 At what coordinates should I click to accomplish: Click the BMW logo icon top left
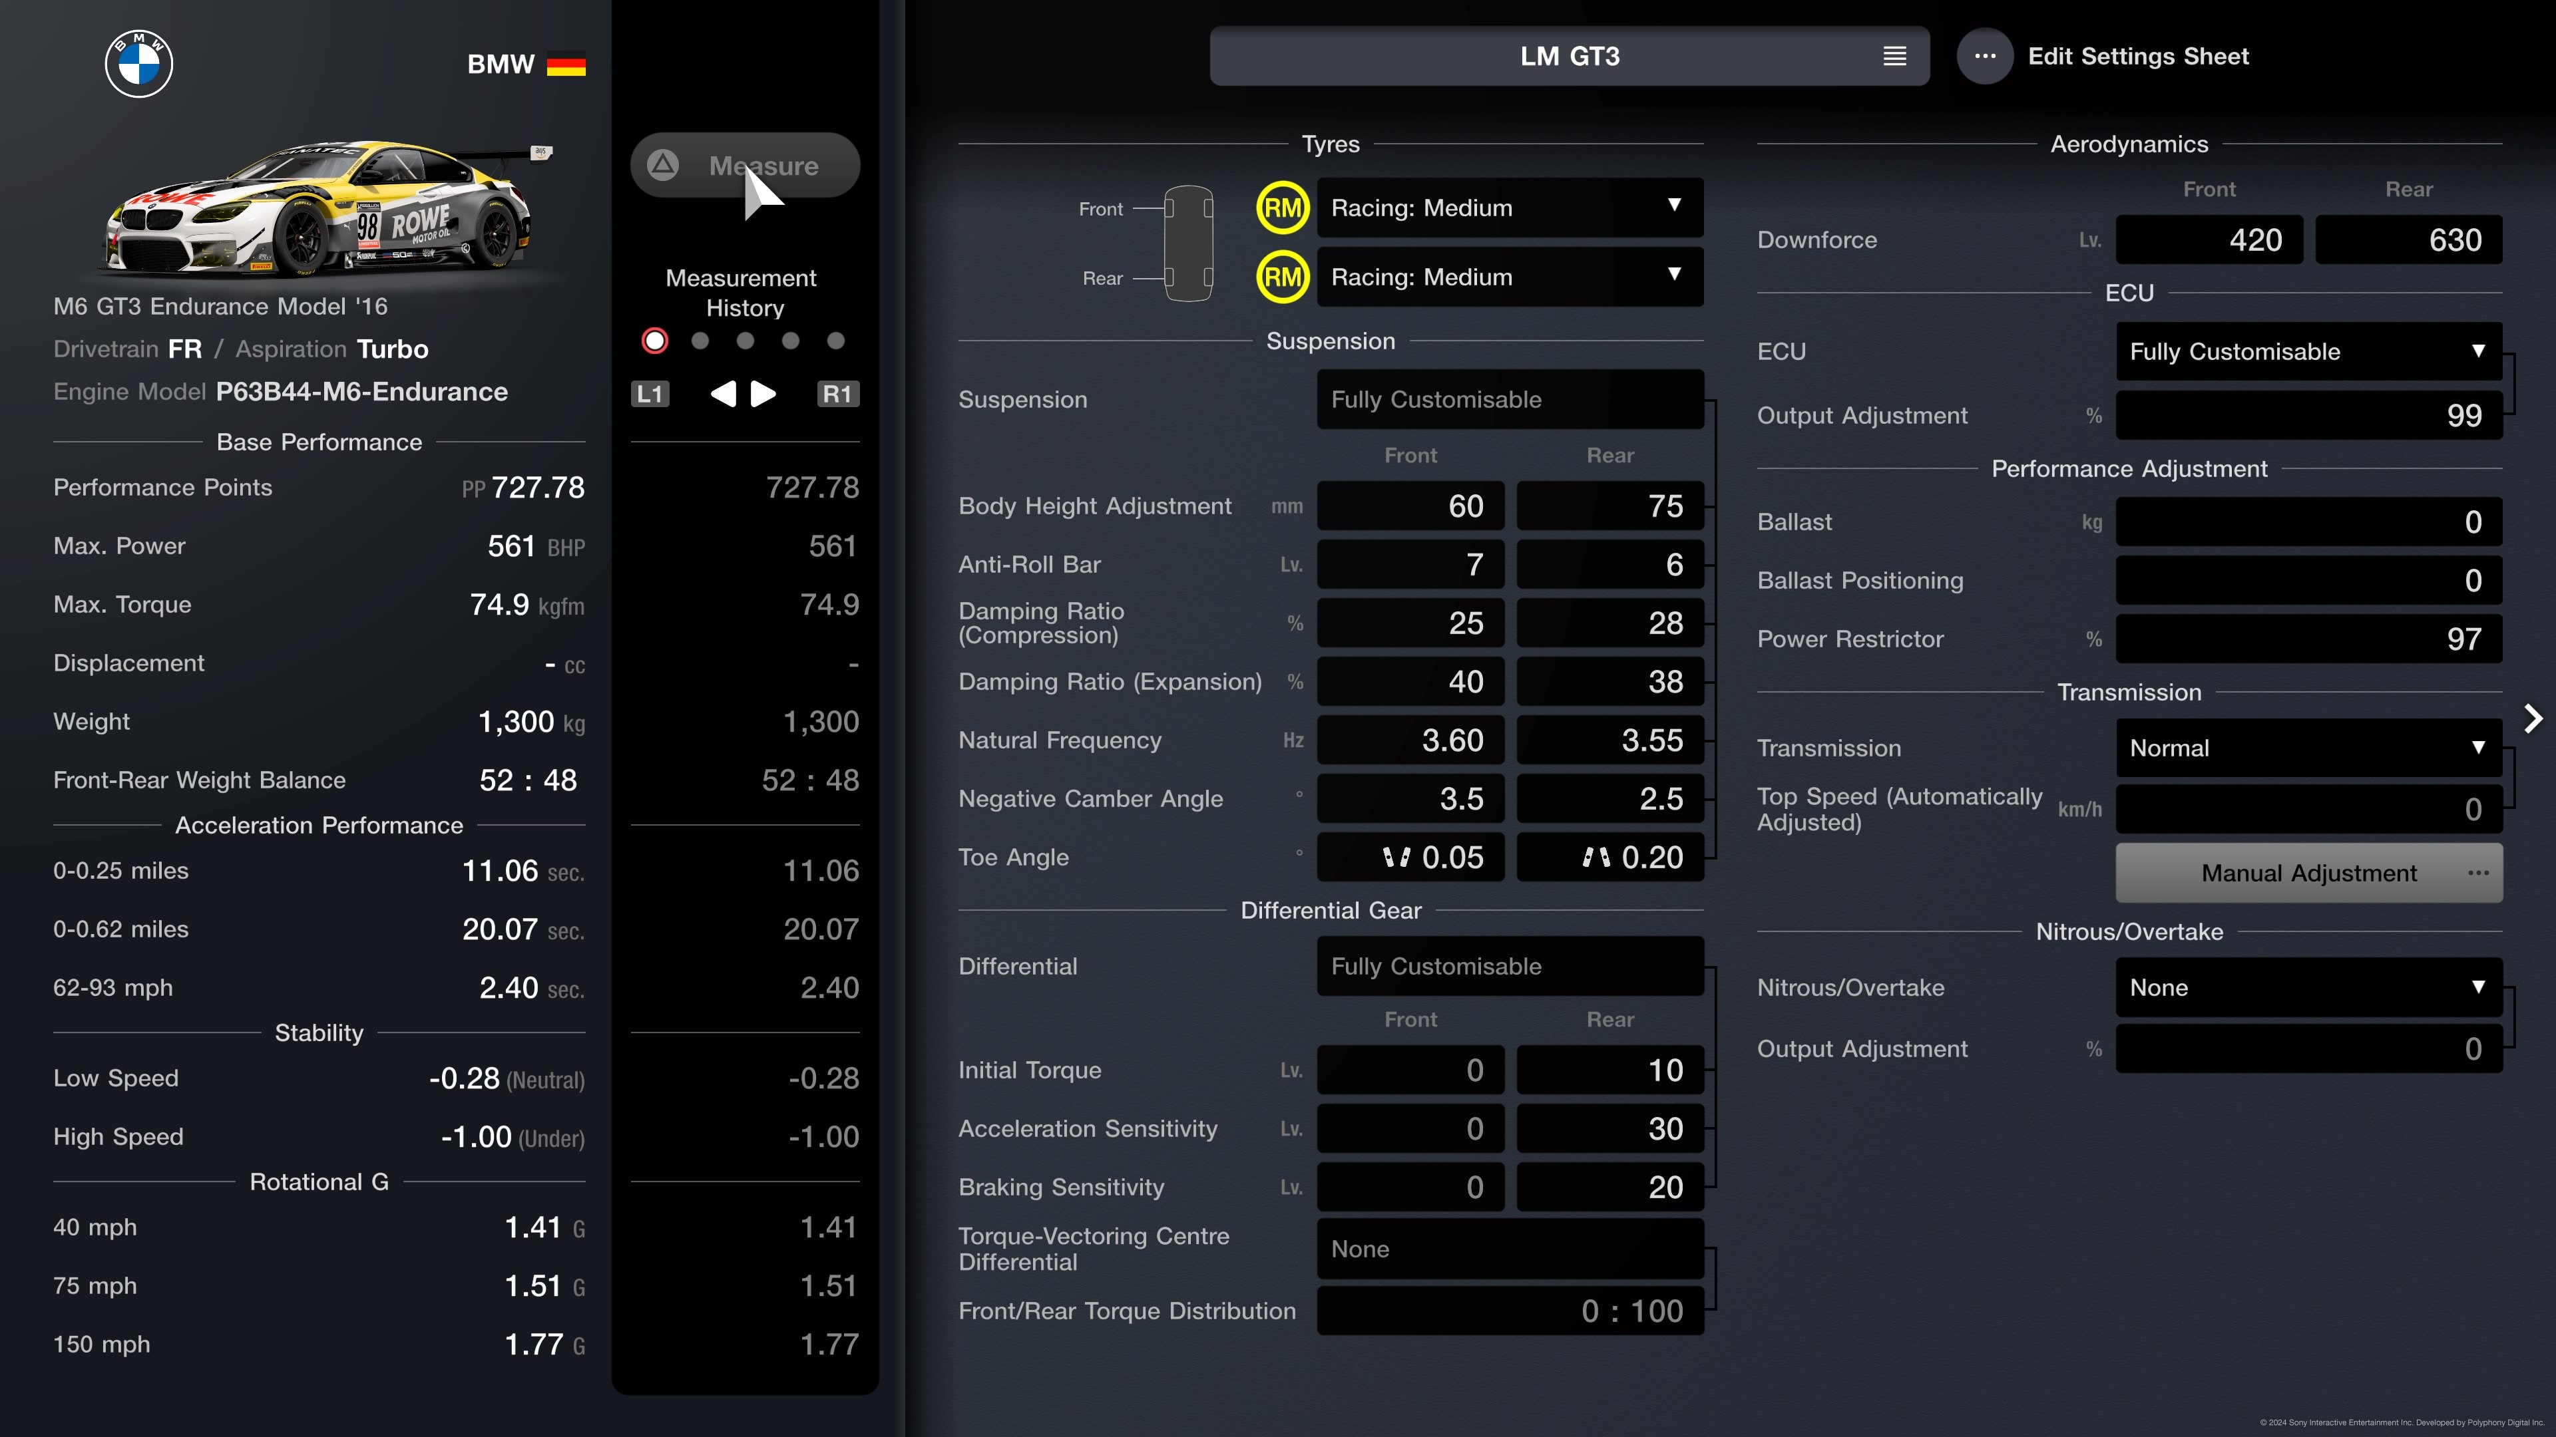pos(138,65)
